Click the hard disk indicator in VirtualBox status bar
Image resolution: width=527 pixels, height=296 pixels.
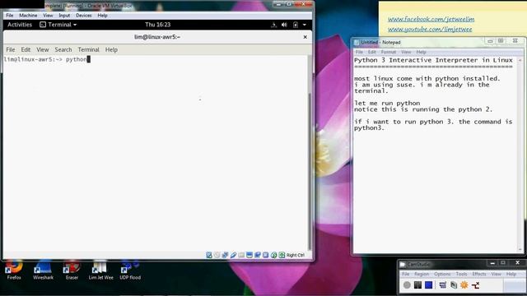pos(208,255)
